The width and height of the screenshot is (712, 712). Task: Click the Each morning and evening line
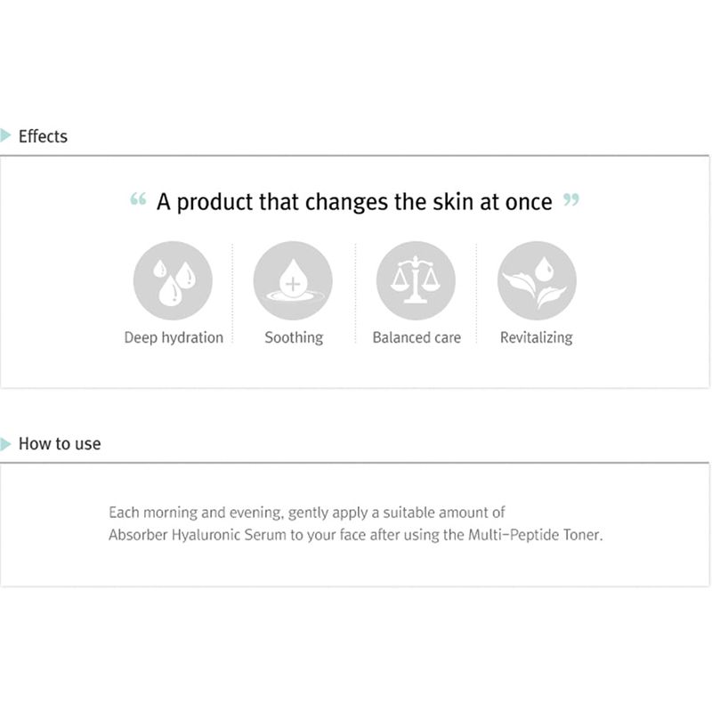coord(306,513)
